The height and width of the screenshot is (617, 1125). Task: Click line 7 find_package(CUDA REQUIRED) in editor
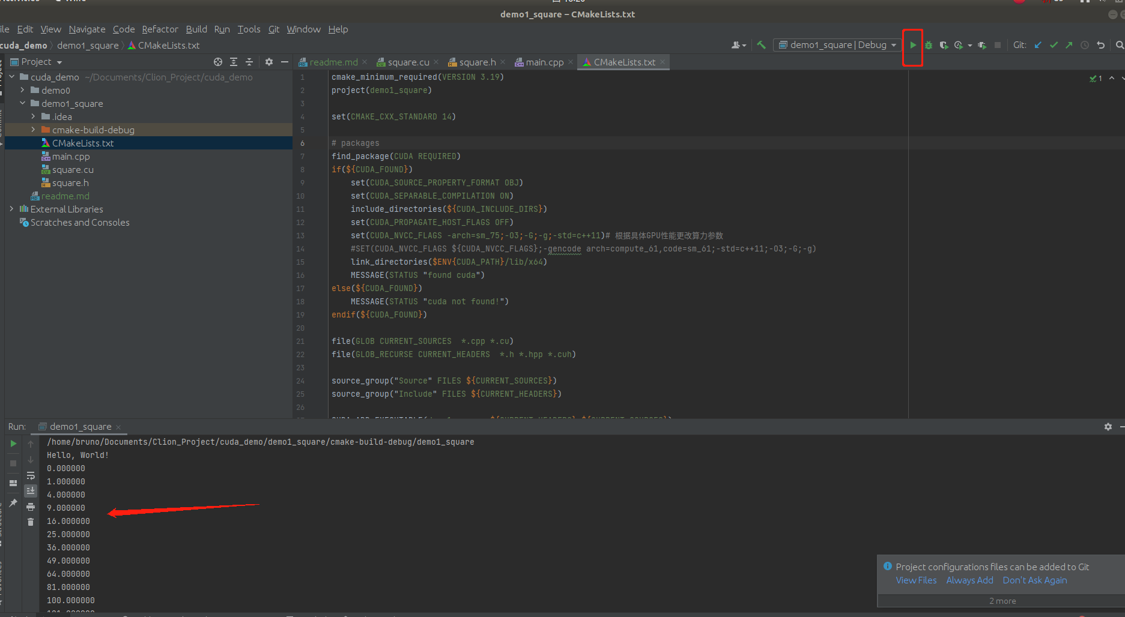(x=396, y=156)
